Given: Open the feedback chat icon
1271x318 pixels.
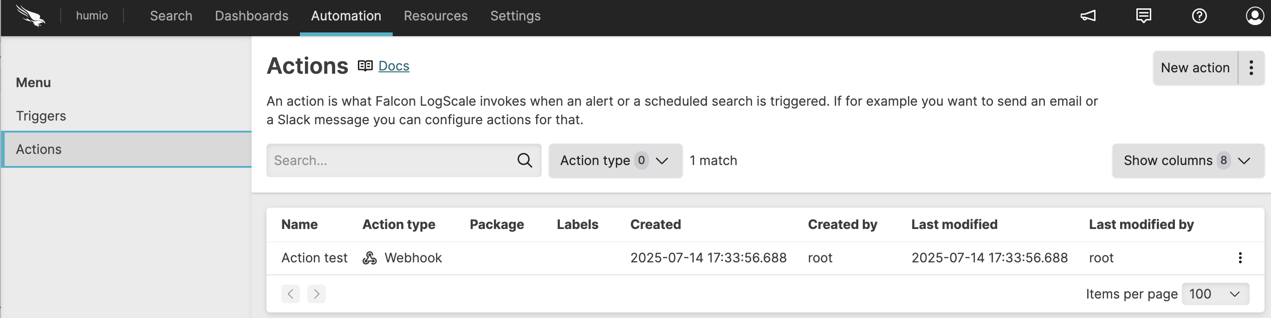Looking at the screenshot, I should [x=1143, y=16].
